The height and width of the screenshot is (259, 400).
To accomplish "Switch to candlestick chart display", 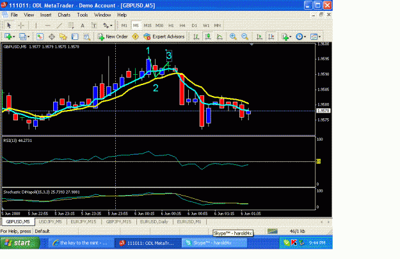I will (x=207, y=36).
